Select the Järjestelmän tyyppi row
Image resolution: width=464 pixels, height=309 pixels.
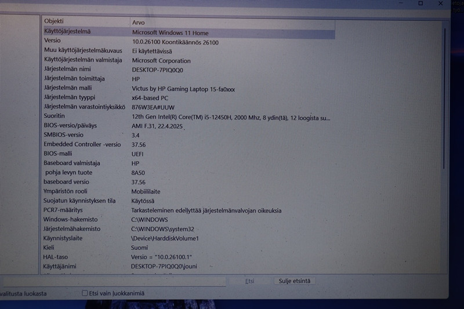pyautogui.click(x=189, y=97)
